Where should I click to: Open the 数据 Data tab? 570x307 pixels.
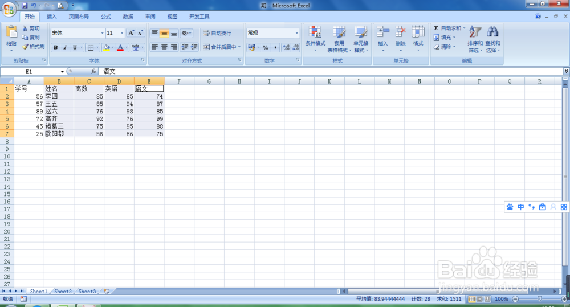(128, 17)
